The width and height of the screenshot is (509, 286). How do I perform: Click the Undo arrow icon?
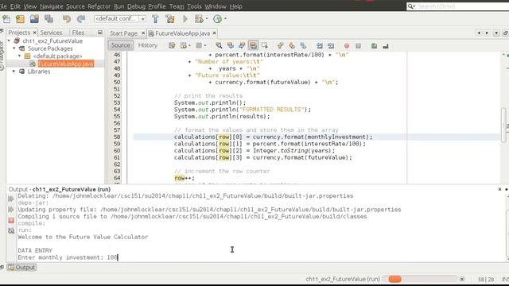[67, 19]
